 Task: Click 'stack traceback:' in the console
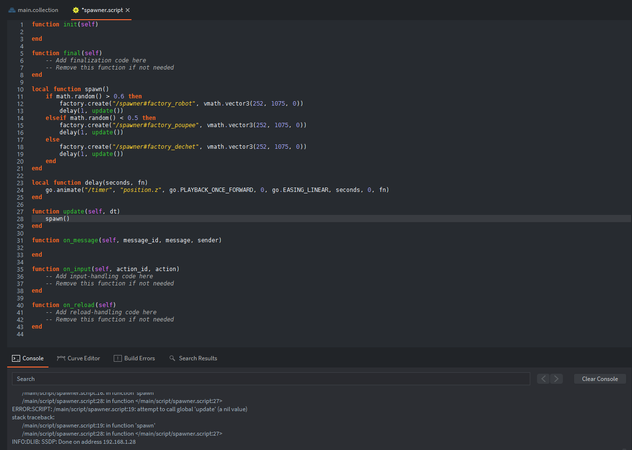tap(33, 417)
